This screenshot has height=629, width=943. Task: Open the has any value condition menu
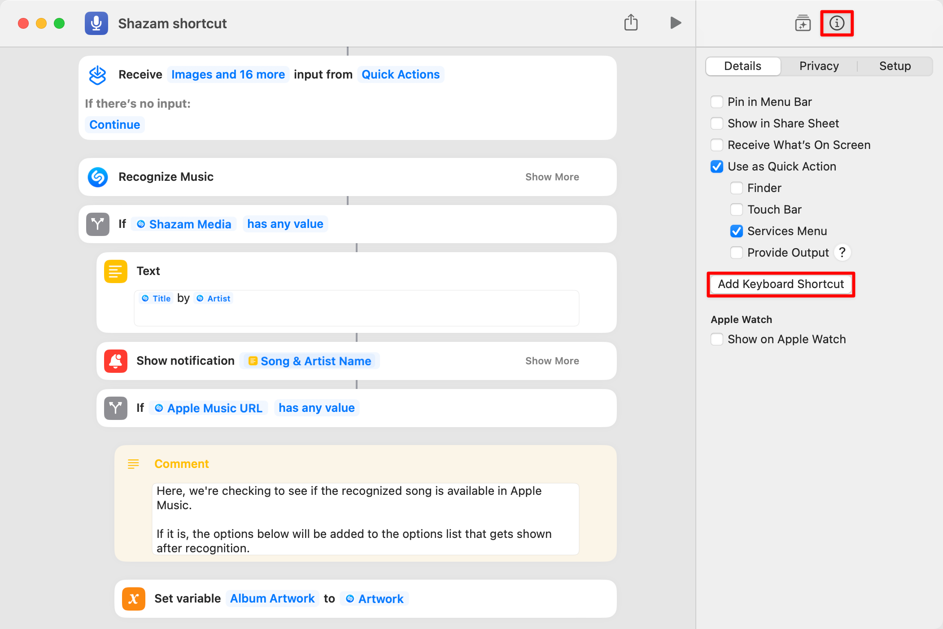tap(285, 223)
